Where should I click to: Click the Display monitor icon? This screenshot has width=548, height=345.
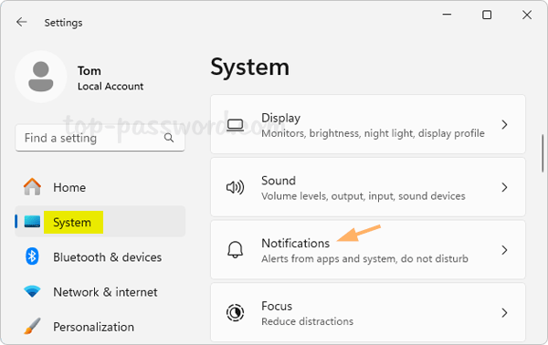pos(235,125)
